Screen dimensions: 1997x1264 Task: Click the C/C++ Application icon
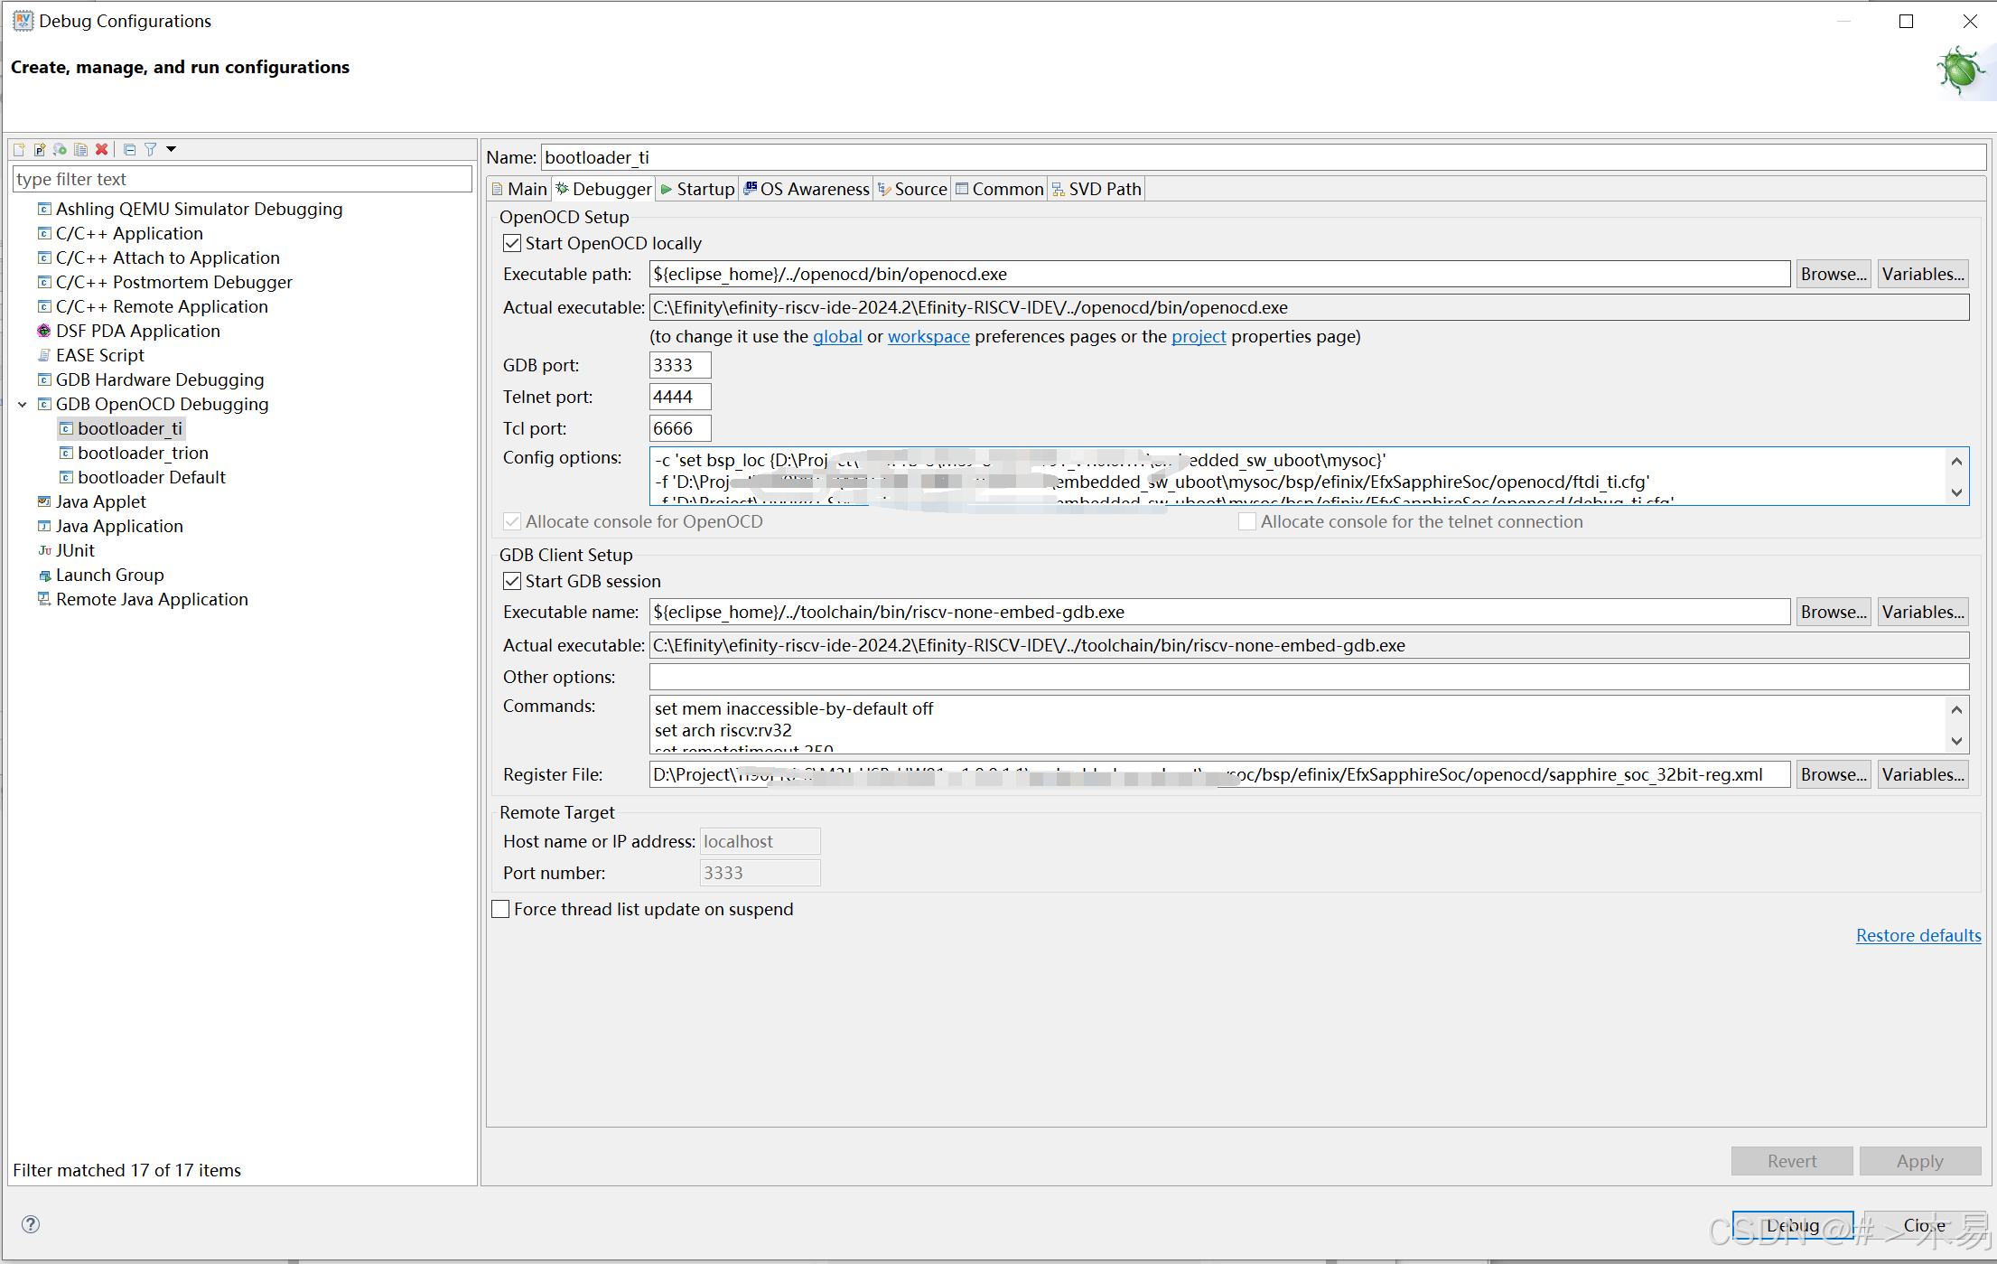point(44,233)
